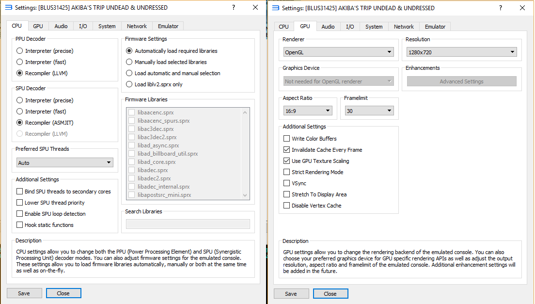
Task: Open the Aspect Ratio dropdown
Action: pyautogui.click(x=308, y=111)
